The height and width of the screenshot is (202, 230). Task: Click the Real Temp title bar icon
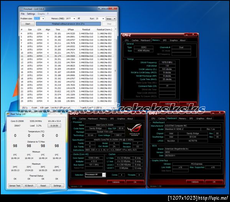pyautogui.click(x=8, y=114)
